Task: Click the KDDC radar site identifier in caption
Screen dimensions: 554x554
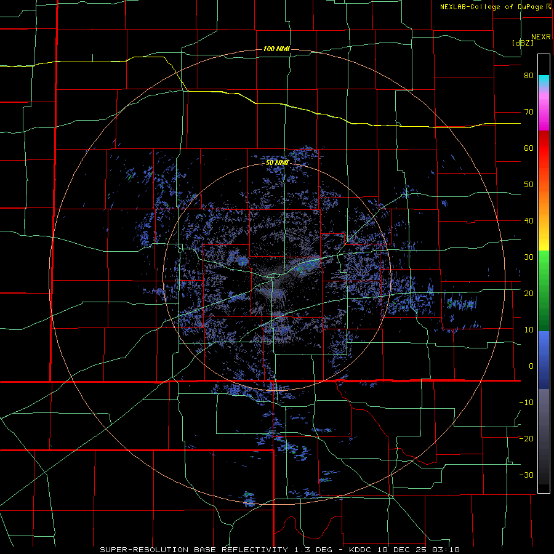Action: point(361,550)
